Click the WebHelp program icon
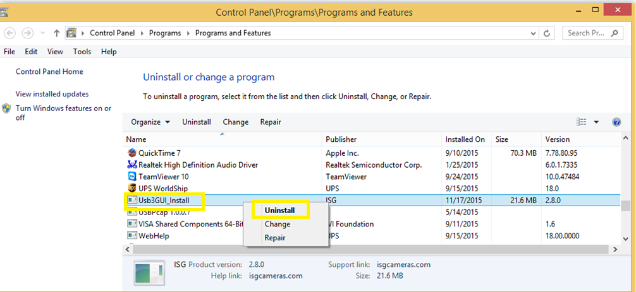The width and height of the screenshot is (636, 292). 132,235
